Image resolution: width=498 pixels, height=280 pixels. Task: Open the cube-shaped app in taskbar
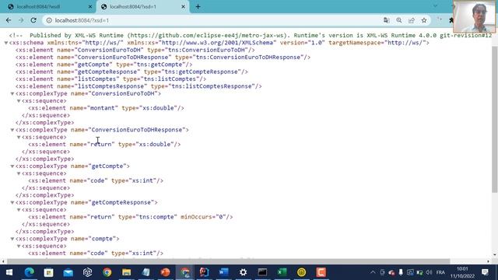tap(88, 272)
